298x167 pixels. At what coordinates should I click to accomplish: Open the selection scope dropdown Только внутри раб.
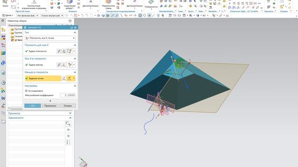point(52,15)
